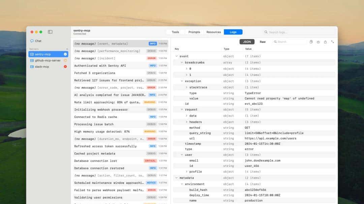
Task: Select the github-mcp-server entry
Action: pyautogui.click(x=48, y=60)
